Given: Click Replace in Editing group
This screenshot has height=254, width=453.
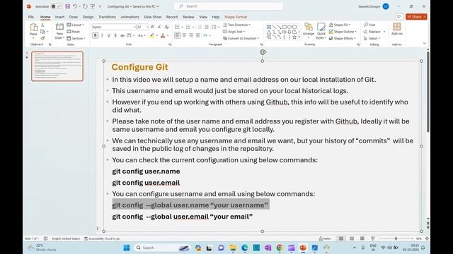Looking at the screenshot, I should 372,32.
